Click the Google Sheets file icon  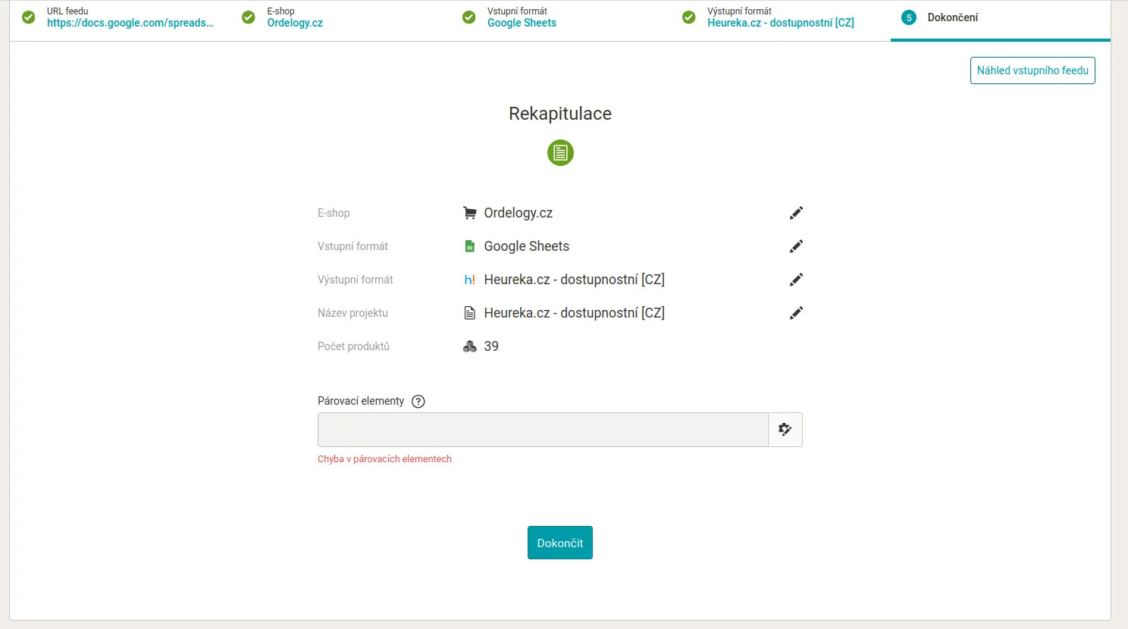coord(470,246)
